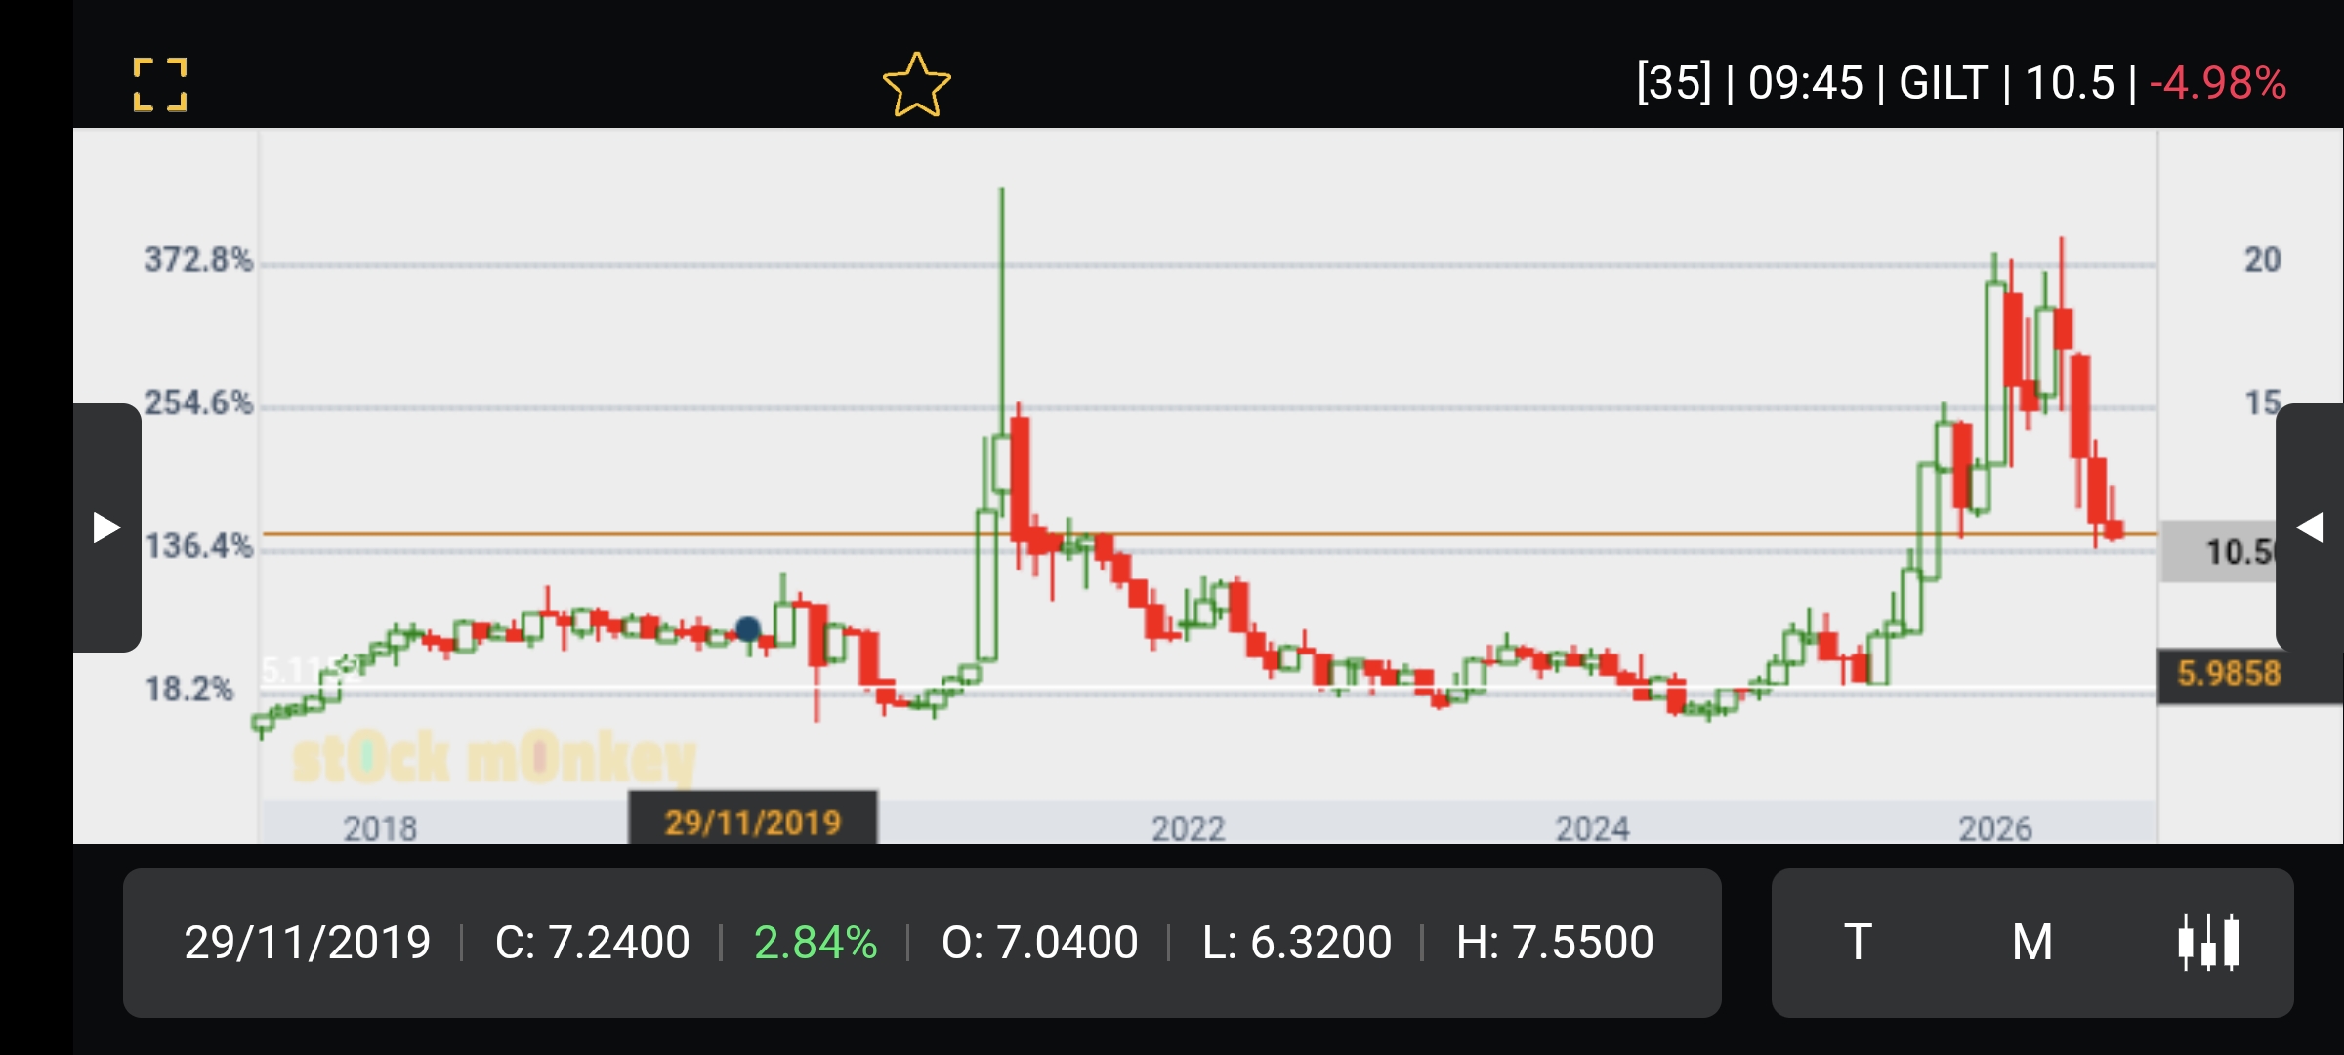Tap the -4.98% change value
The width and height of the screenshot is (2344, 1055).
(2218, 83)
